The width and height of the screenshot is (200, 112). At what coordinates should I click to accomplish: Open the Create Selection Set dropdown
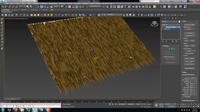(x=95, y=6)
